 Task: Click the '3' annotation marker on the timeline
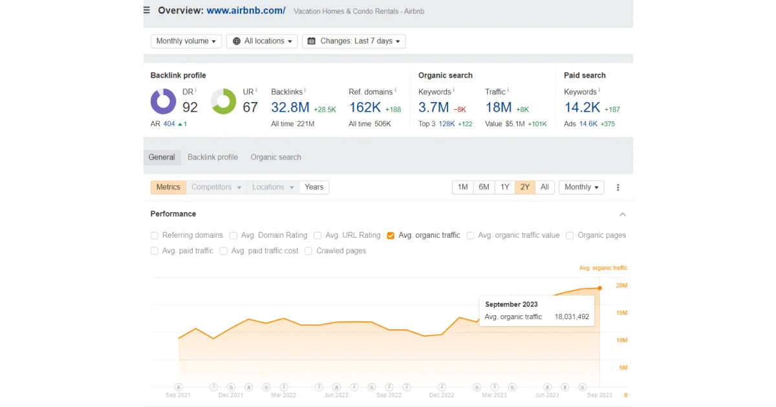point(213,387)
